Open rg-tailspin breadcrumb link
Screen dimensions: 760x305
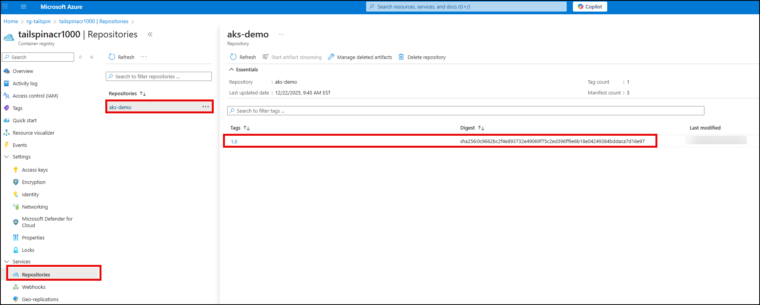pos(39,22)
